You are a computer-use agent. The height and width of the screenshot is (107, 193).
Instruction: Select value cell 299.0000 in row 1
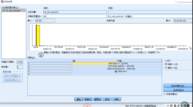tap(95, 63)
